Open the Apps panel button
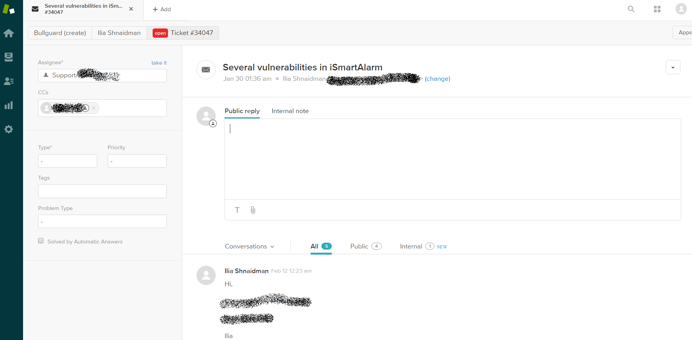The width and height of the screenshot is (692, 340). point(683,32)
